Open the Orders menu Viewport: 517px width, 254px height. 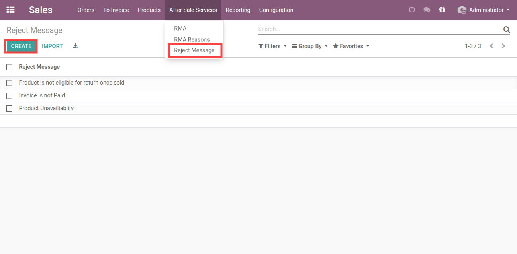click(x=86, y=10)
